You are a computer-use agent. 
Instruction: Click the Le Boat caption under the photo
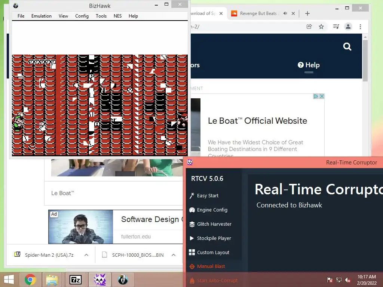(62, 193)
